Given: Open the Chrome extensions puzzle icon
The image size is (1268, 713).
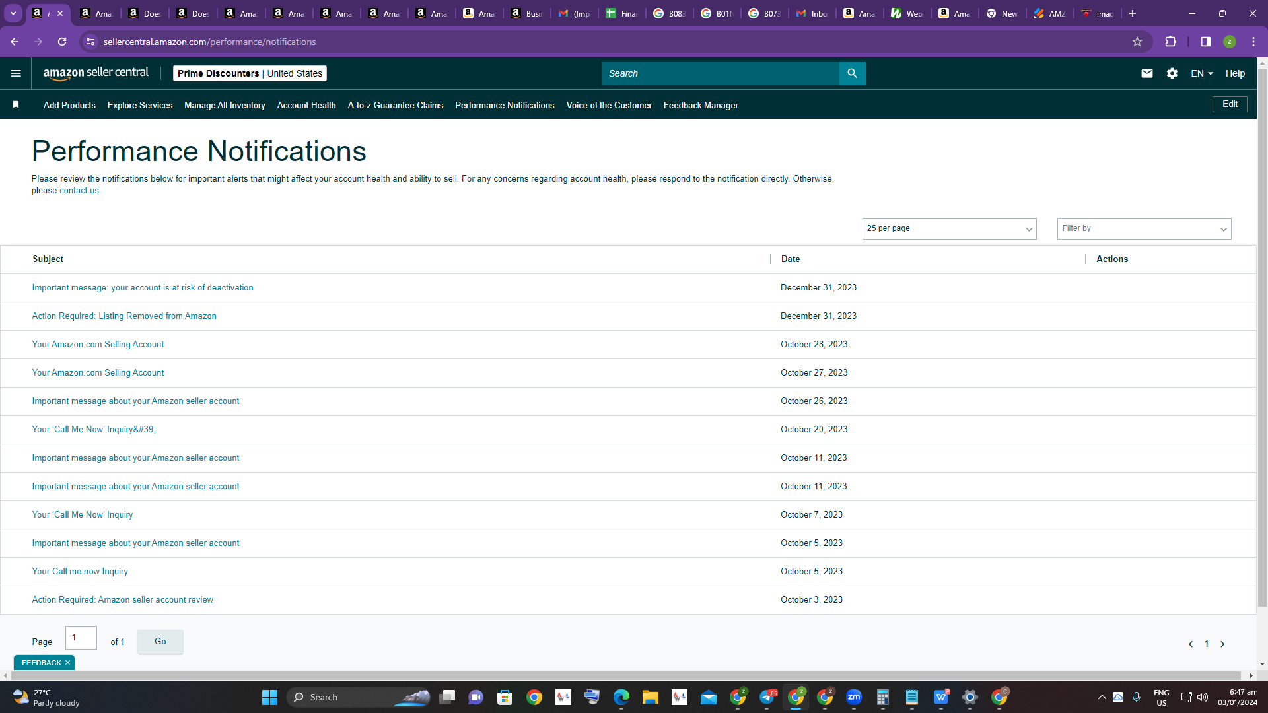Looking at the screenshot, I should pyautogui.click(x=1171, y=42).
